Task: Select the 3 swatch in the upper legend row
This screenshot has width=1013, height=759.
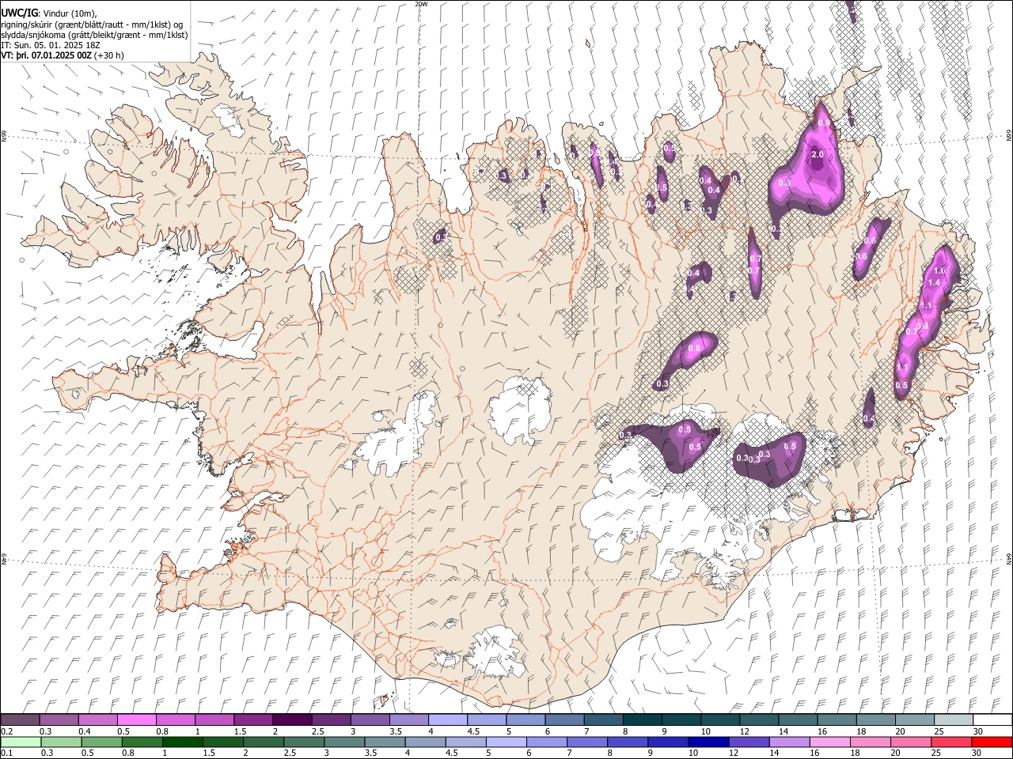Action: tap(370, 719)
